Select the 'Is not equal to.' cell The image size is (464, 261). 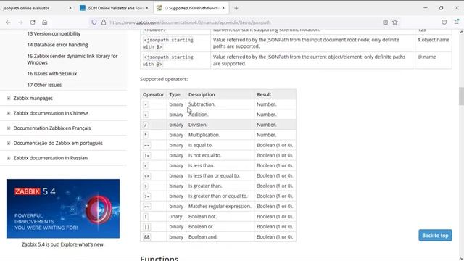[220, 155]
